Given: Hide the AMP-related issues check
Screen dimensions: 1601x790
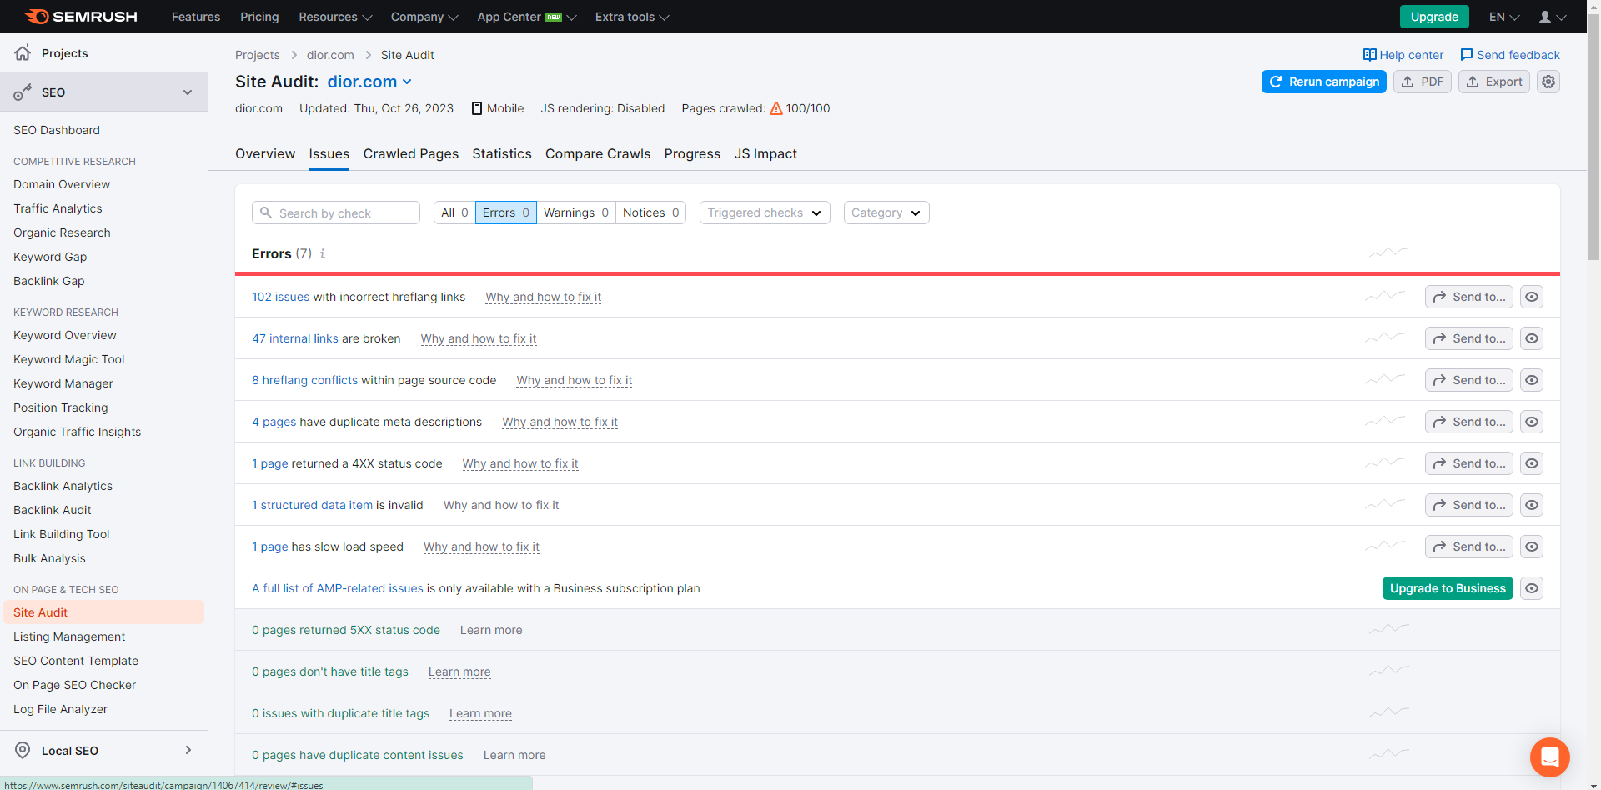Looking at the screenshot, I should coord(1532,588).
